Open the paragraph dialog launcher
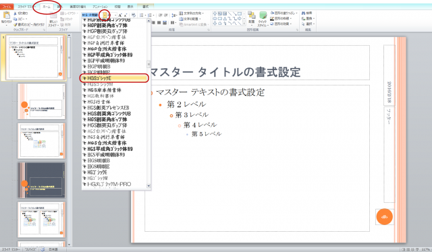The width and height of the screenshot is (432, 252). click(x=209, y=30)
